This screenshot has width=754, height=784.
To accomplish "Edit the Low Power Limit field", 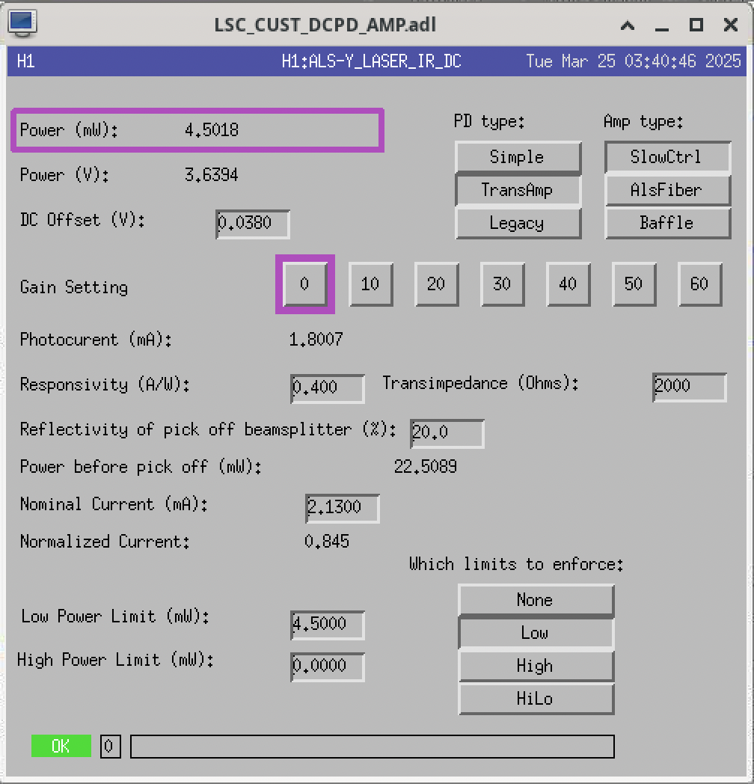I will [328, 625].
